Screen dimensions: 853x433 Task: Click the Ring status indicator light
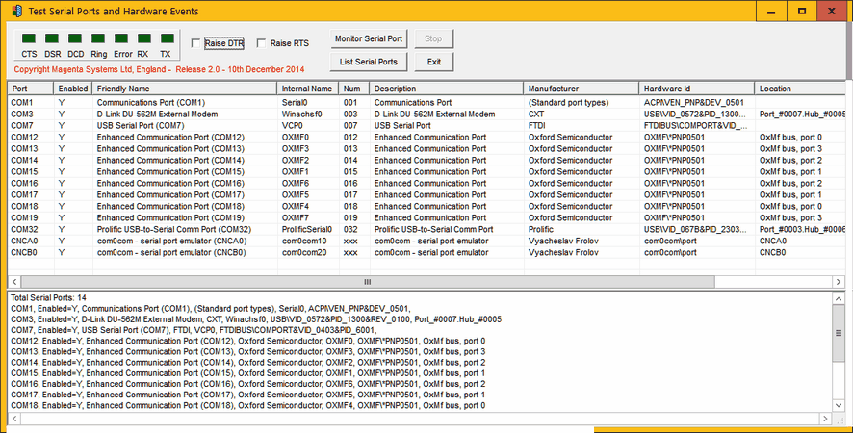pos(99,39)
